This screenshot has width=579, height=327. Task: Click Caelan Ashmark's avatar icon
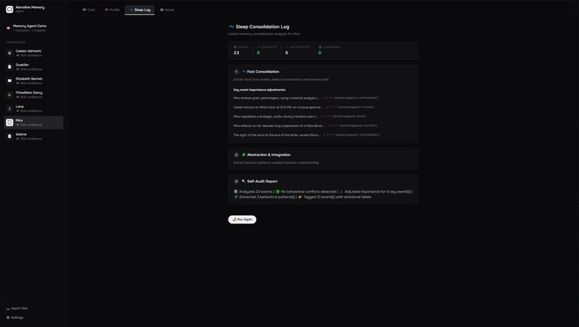[x=9, y=53]
